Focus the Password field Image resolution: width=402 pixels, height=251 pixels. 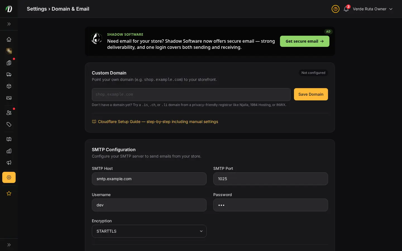point(271,205)
